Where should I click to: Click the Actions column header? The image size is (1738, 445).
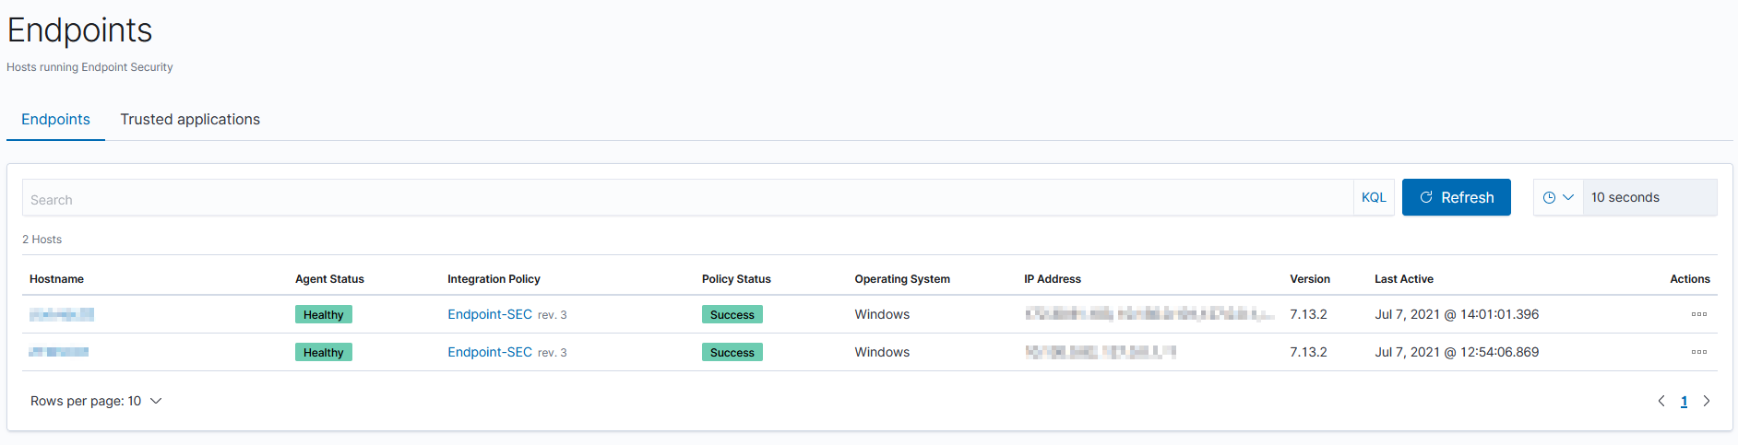coord(1690,279)
